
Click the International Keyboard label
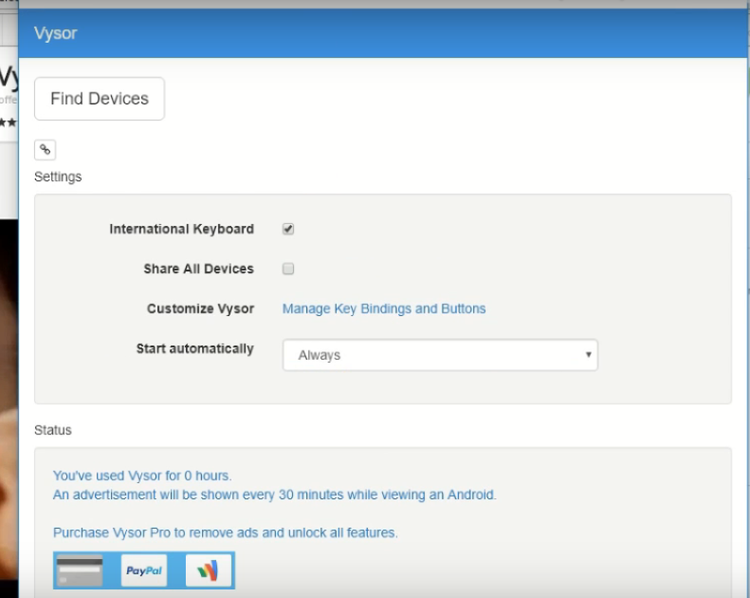[181, 229]
